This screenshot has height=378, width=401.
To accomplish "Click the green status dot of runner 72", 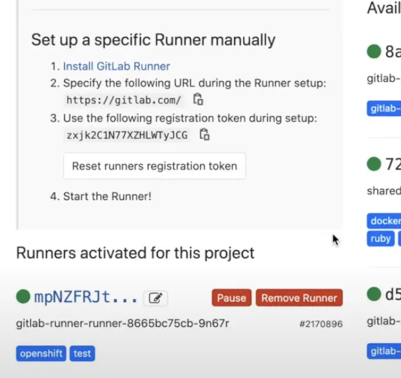I will 373,164.
